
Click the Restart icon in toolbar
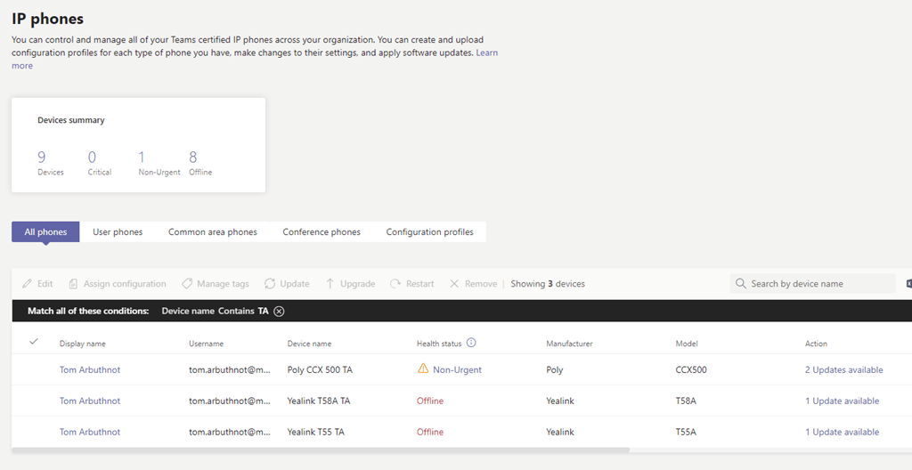click(x=395, y=284)
